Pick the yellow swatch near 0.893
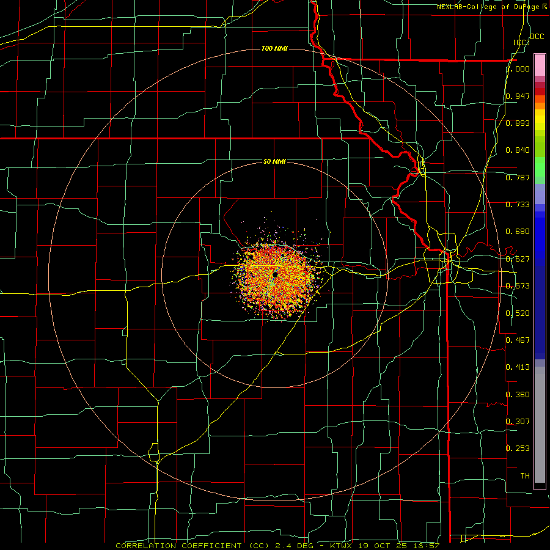Viewport: 550px width, 550px height. [540, 123]
